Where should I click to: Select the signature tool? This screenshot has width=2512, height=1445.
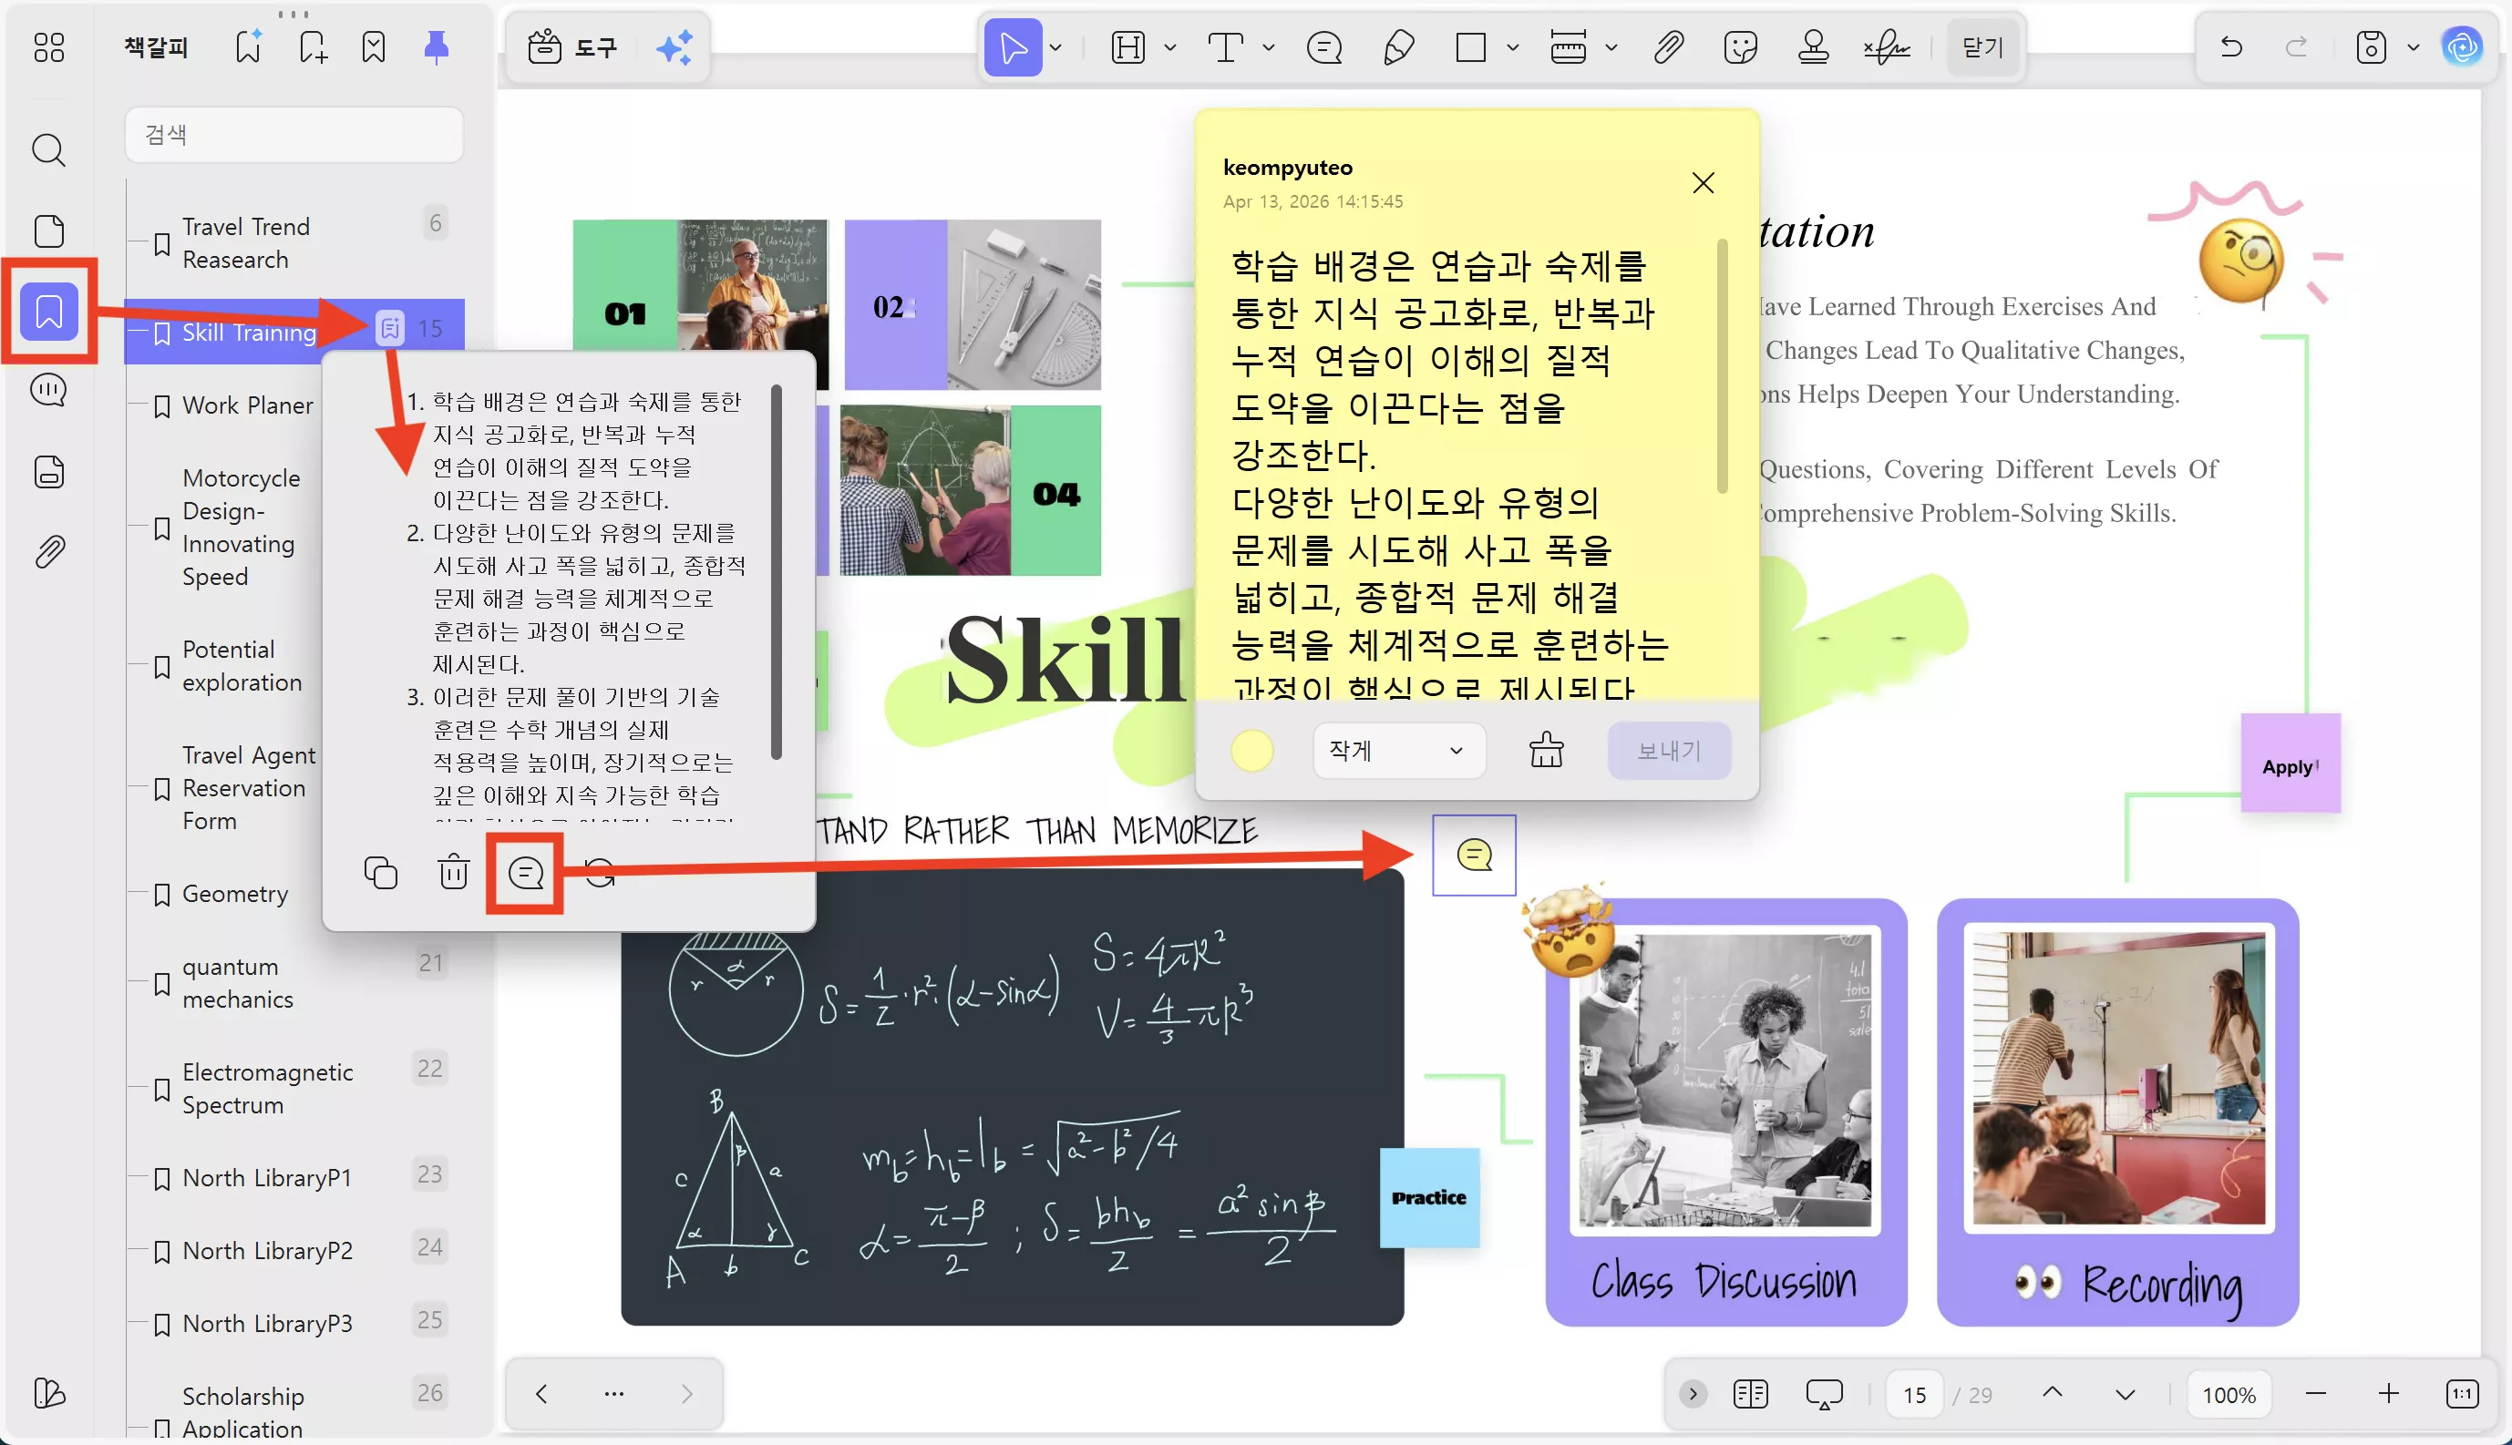(1885, 46)
